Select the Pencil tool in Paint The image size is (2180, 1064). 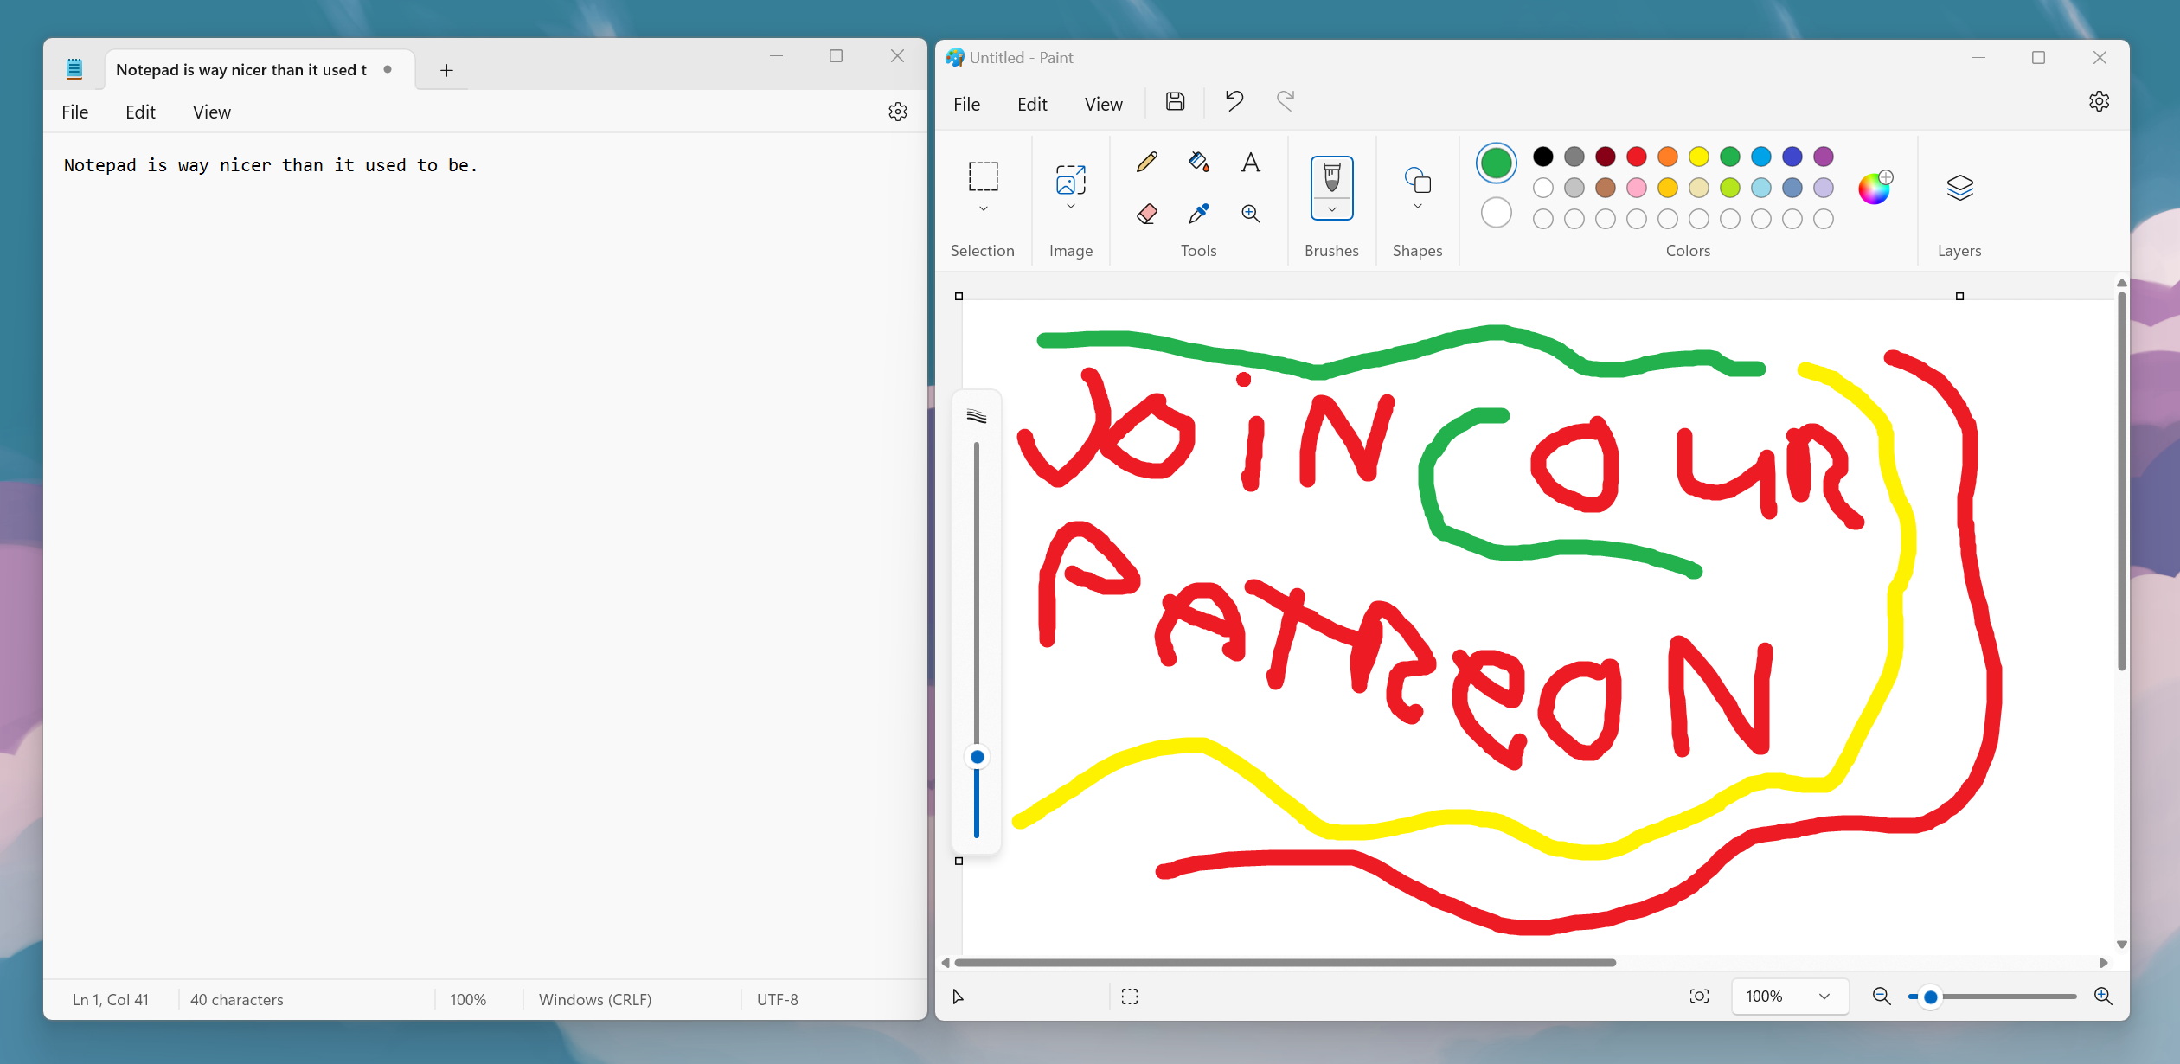point(1147,162)
